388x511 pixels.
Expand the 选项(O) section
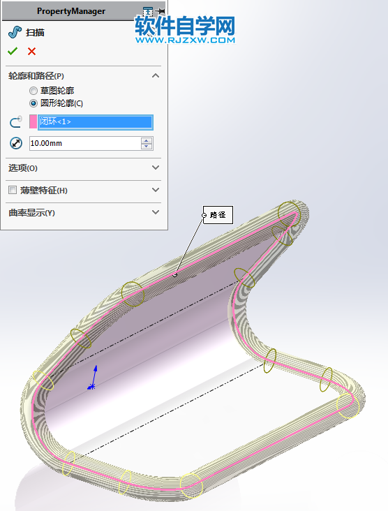pos(156,168)
